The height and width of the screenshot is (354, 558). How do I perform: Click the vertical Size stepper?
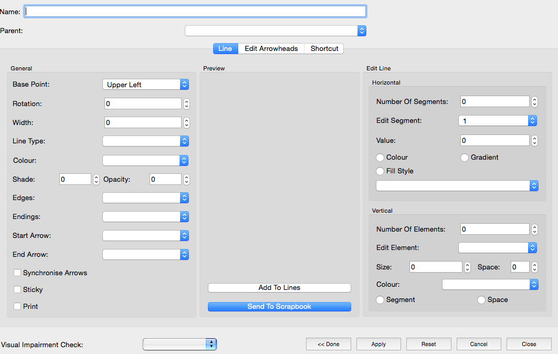pyautogui.click(x=467, y=267)
